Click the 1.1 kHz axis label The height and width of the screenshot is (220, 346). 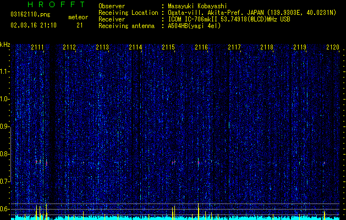(5, 71)
